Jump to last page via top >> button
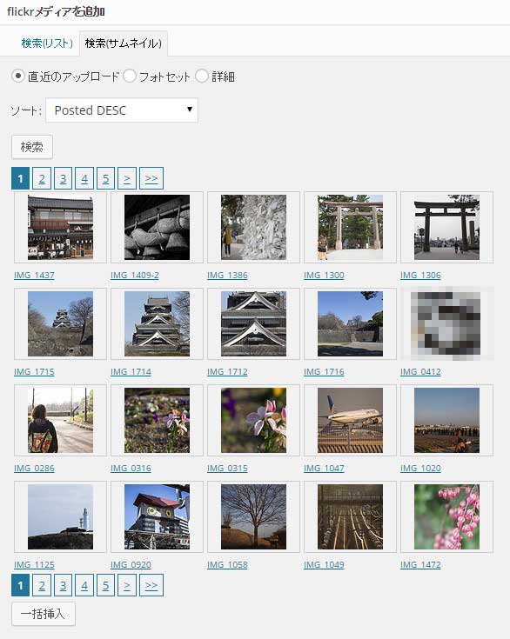Screen dimensions: 510x639 [151, 178]
